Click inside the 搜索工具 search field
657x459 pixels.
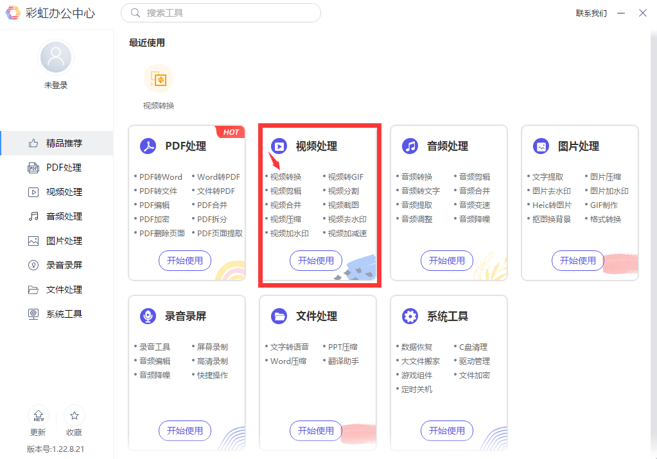pos(220,13)
